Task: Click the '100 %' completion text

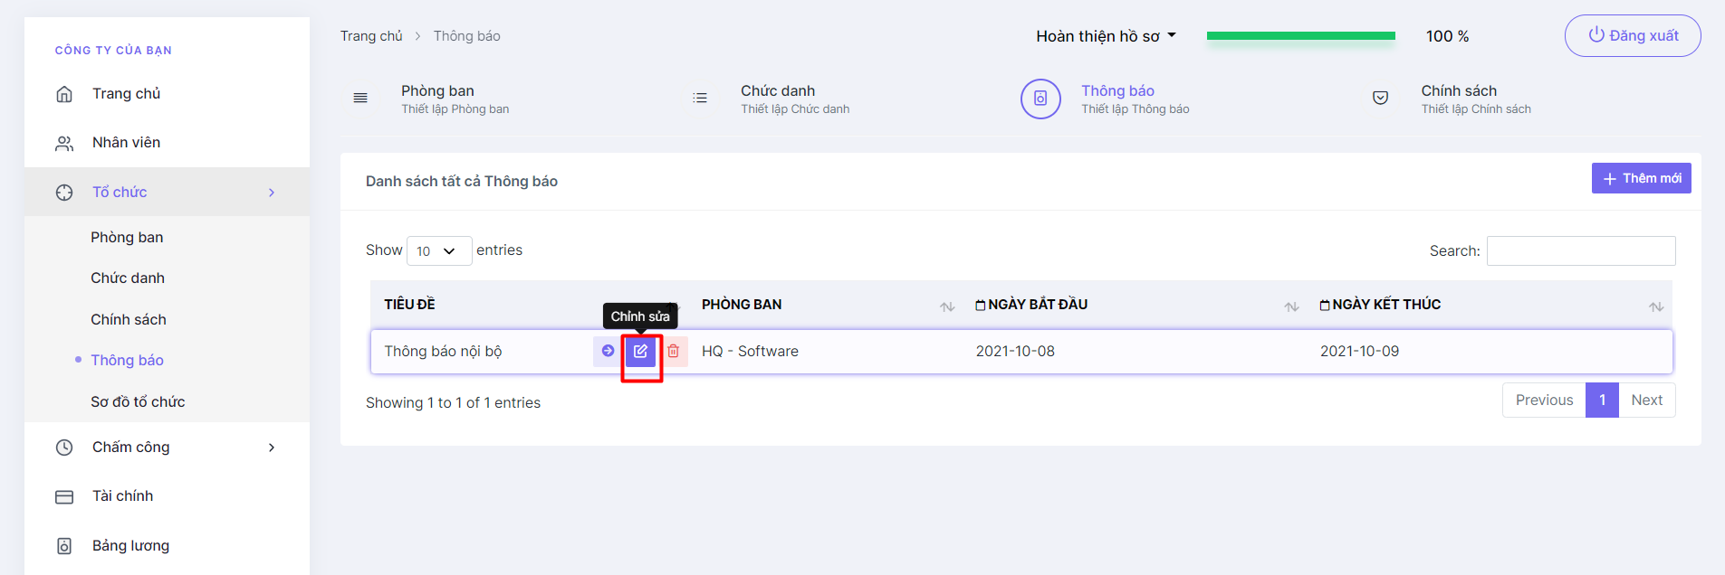Action: point(1447,36)
